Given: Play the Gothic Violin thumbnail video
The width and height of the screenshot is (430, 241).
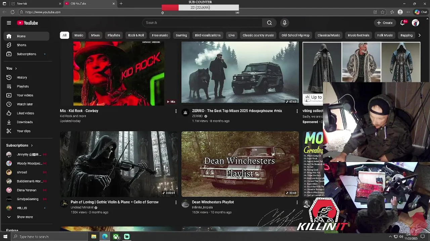Looking at the screenshot, I should 119,164.
